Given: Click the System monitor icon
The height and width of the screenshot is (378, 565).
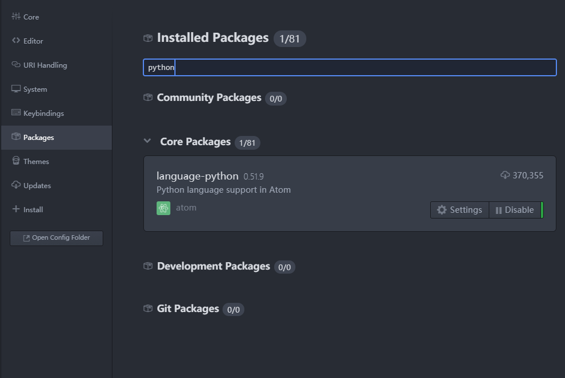Looking at the screenshot, I should coord(16,89).
